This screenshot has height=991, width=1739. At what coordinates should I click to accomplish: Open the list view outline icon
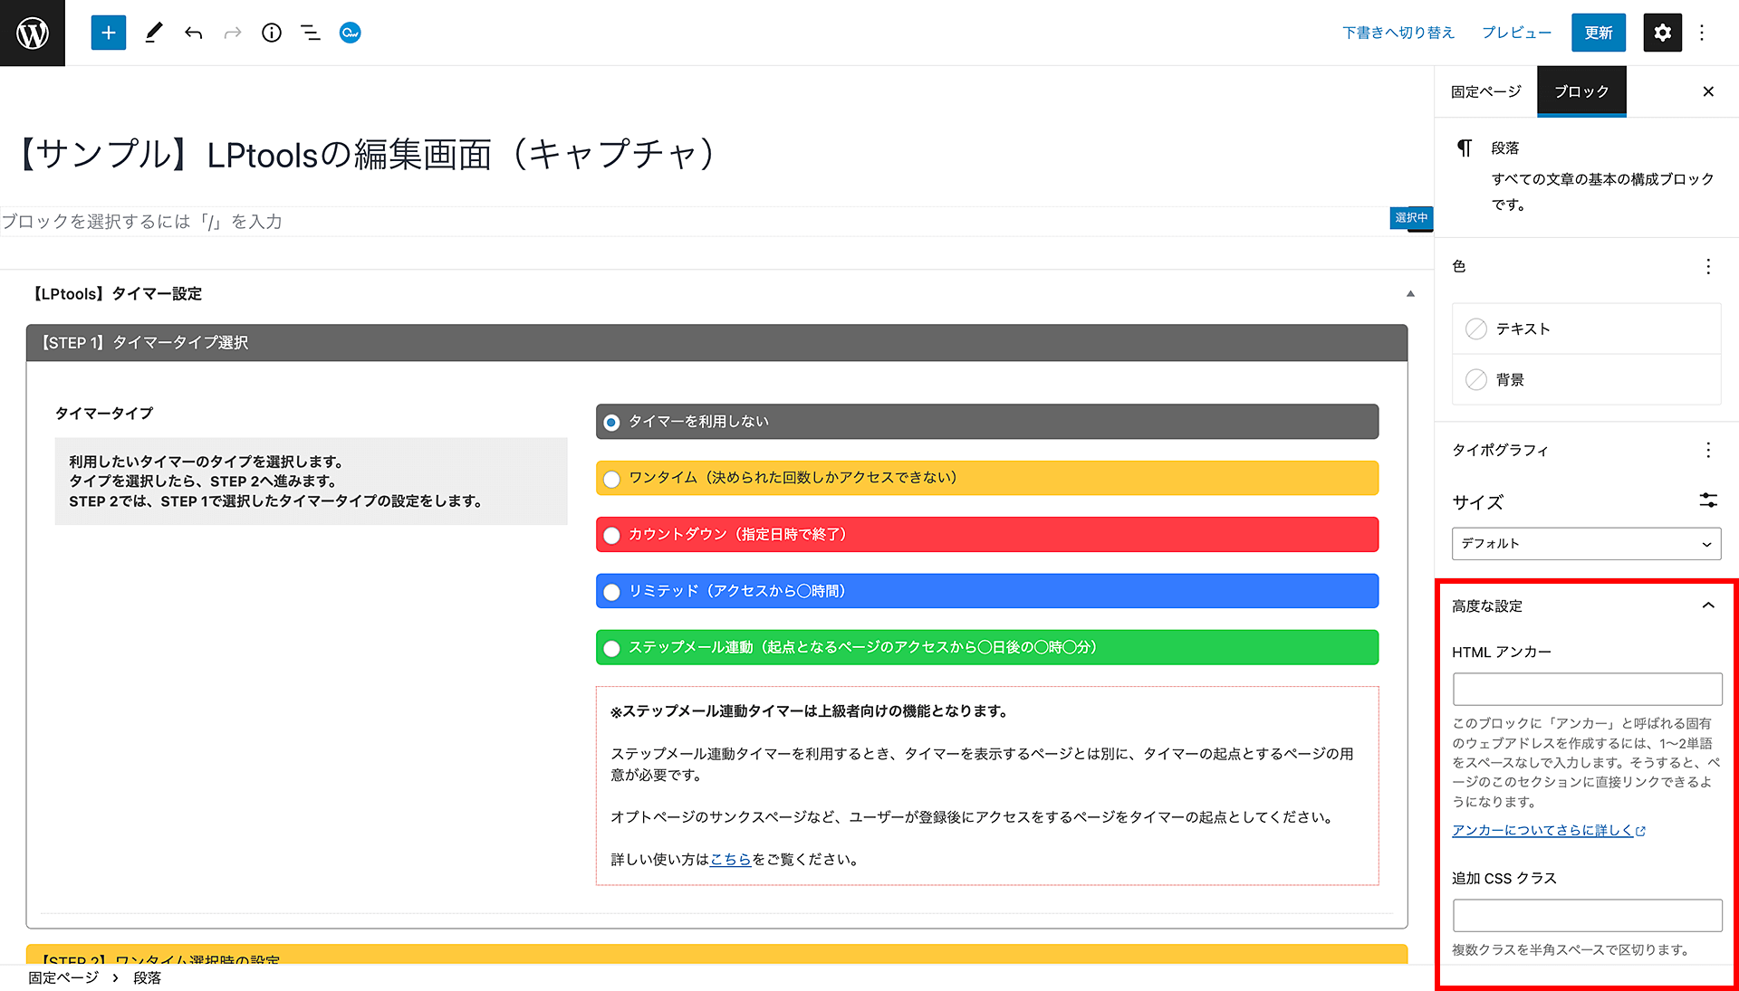pyautogui.click(x=311, y=33)
